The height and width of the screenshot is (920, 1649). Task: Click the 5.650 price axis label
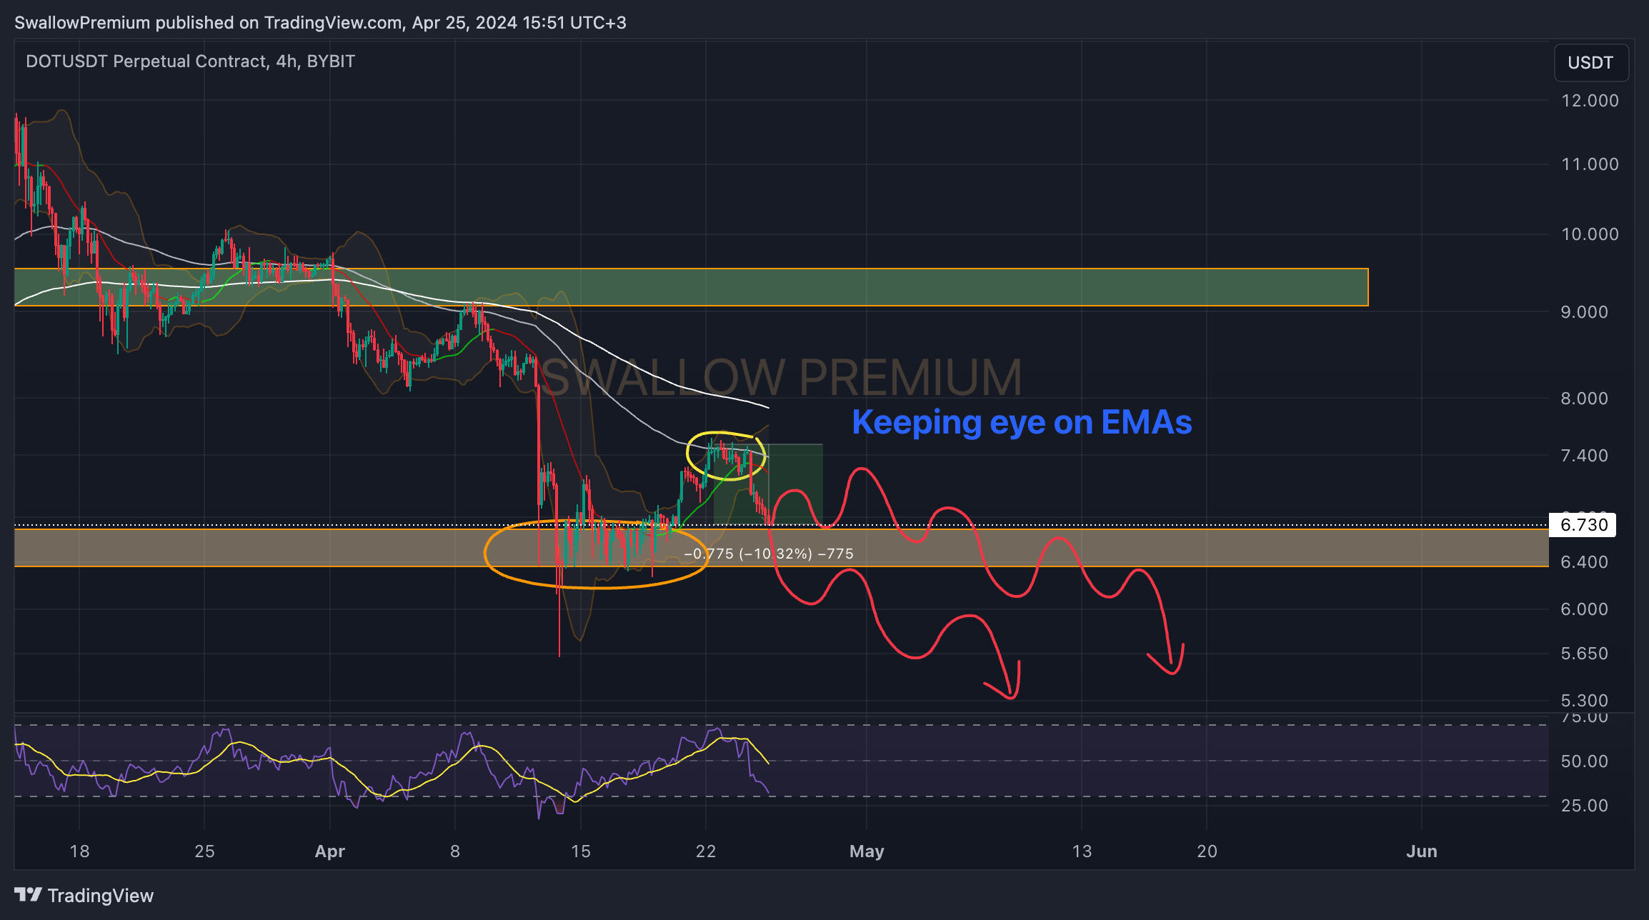[x=1584, y=654]
